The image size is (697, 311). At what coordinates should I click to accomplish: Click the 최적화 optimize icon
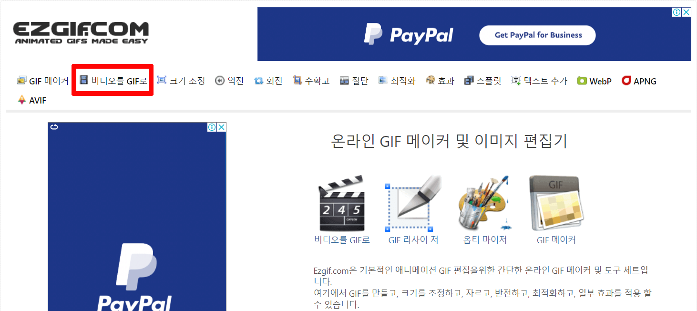[x=383, y=80]
